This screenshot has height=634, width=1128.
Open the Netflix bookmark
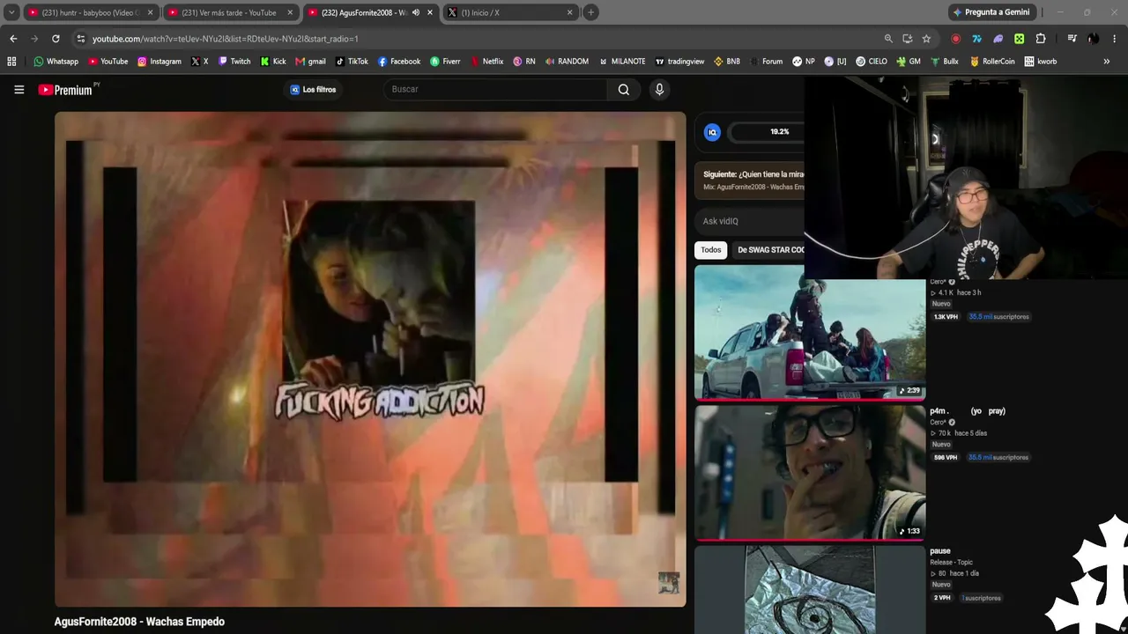click(x=486, y=62)
